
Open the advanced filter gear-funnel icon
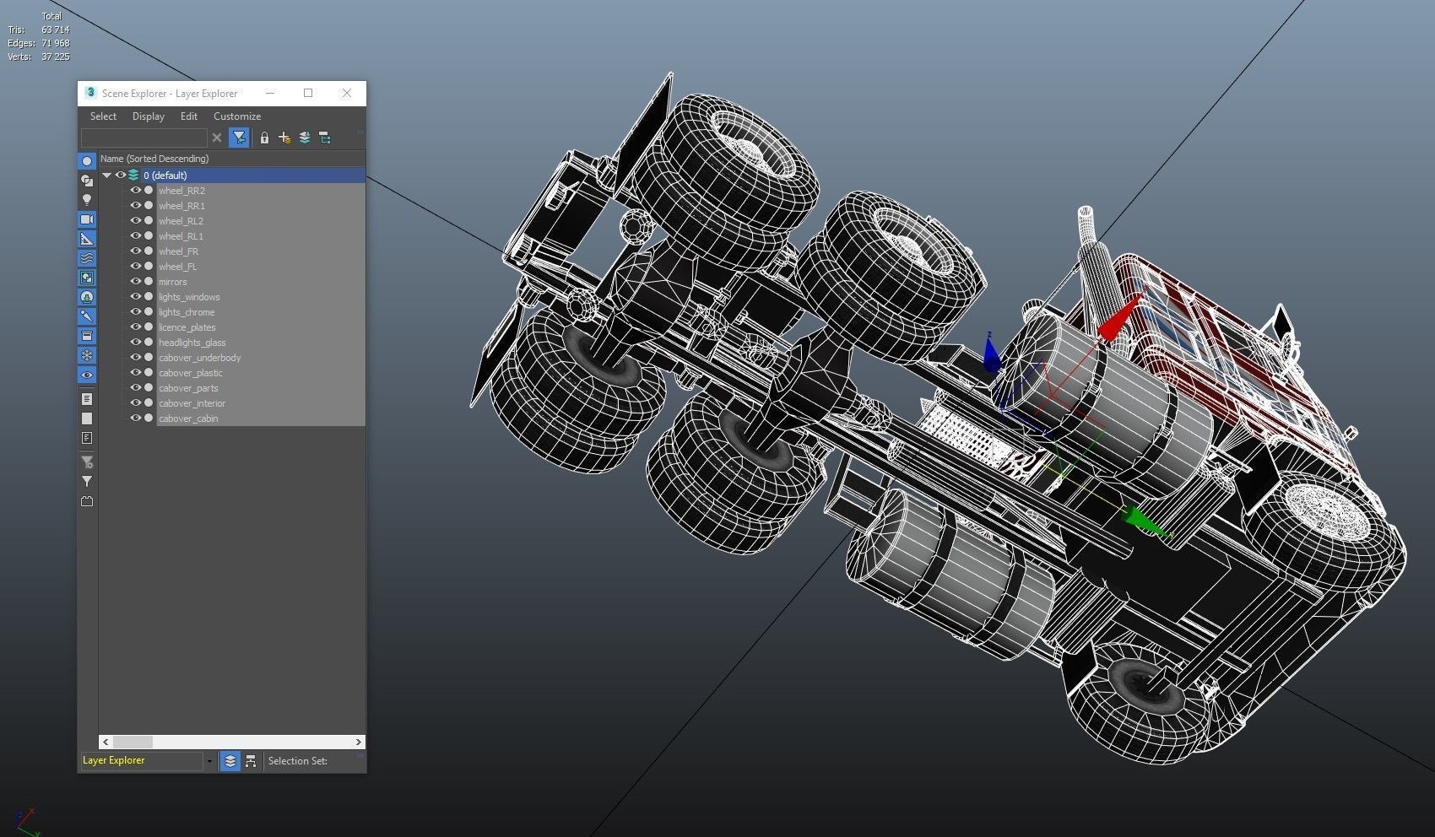(x=86, y=462)
